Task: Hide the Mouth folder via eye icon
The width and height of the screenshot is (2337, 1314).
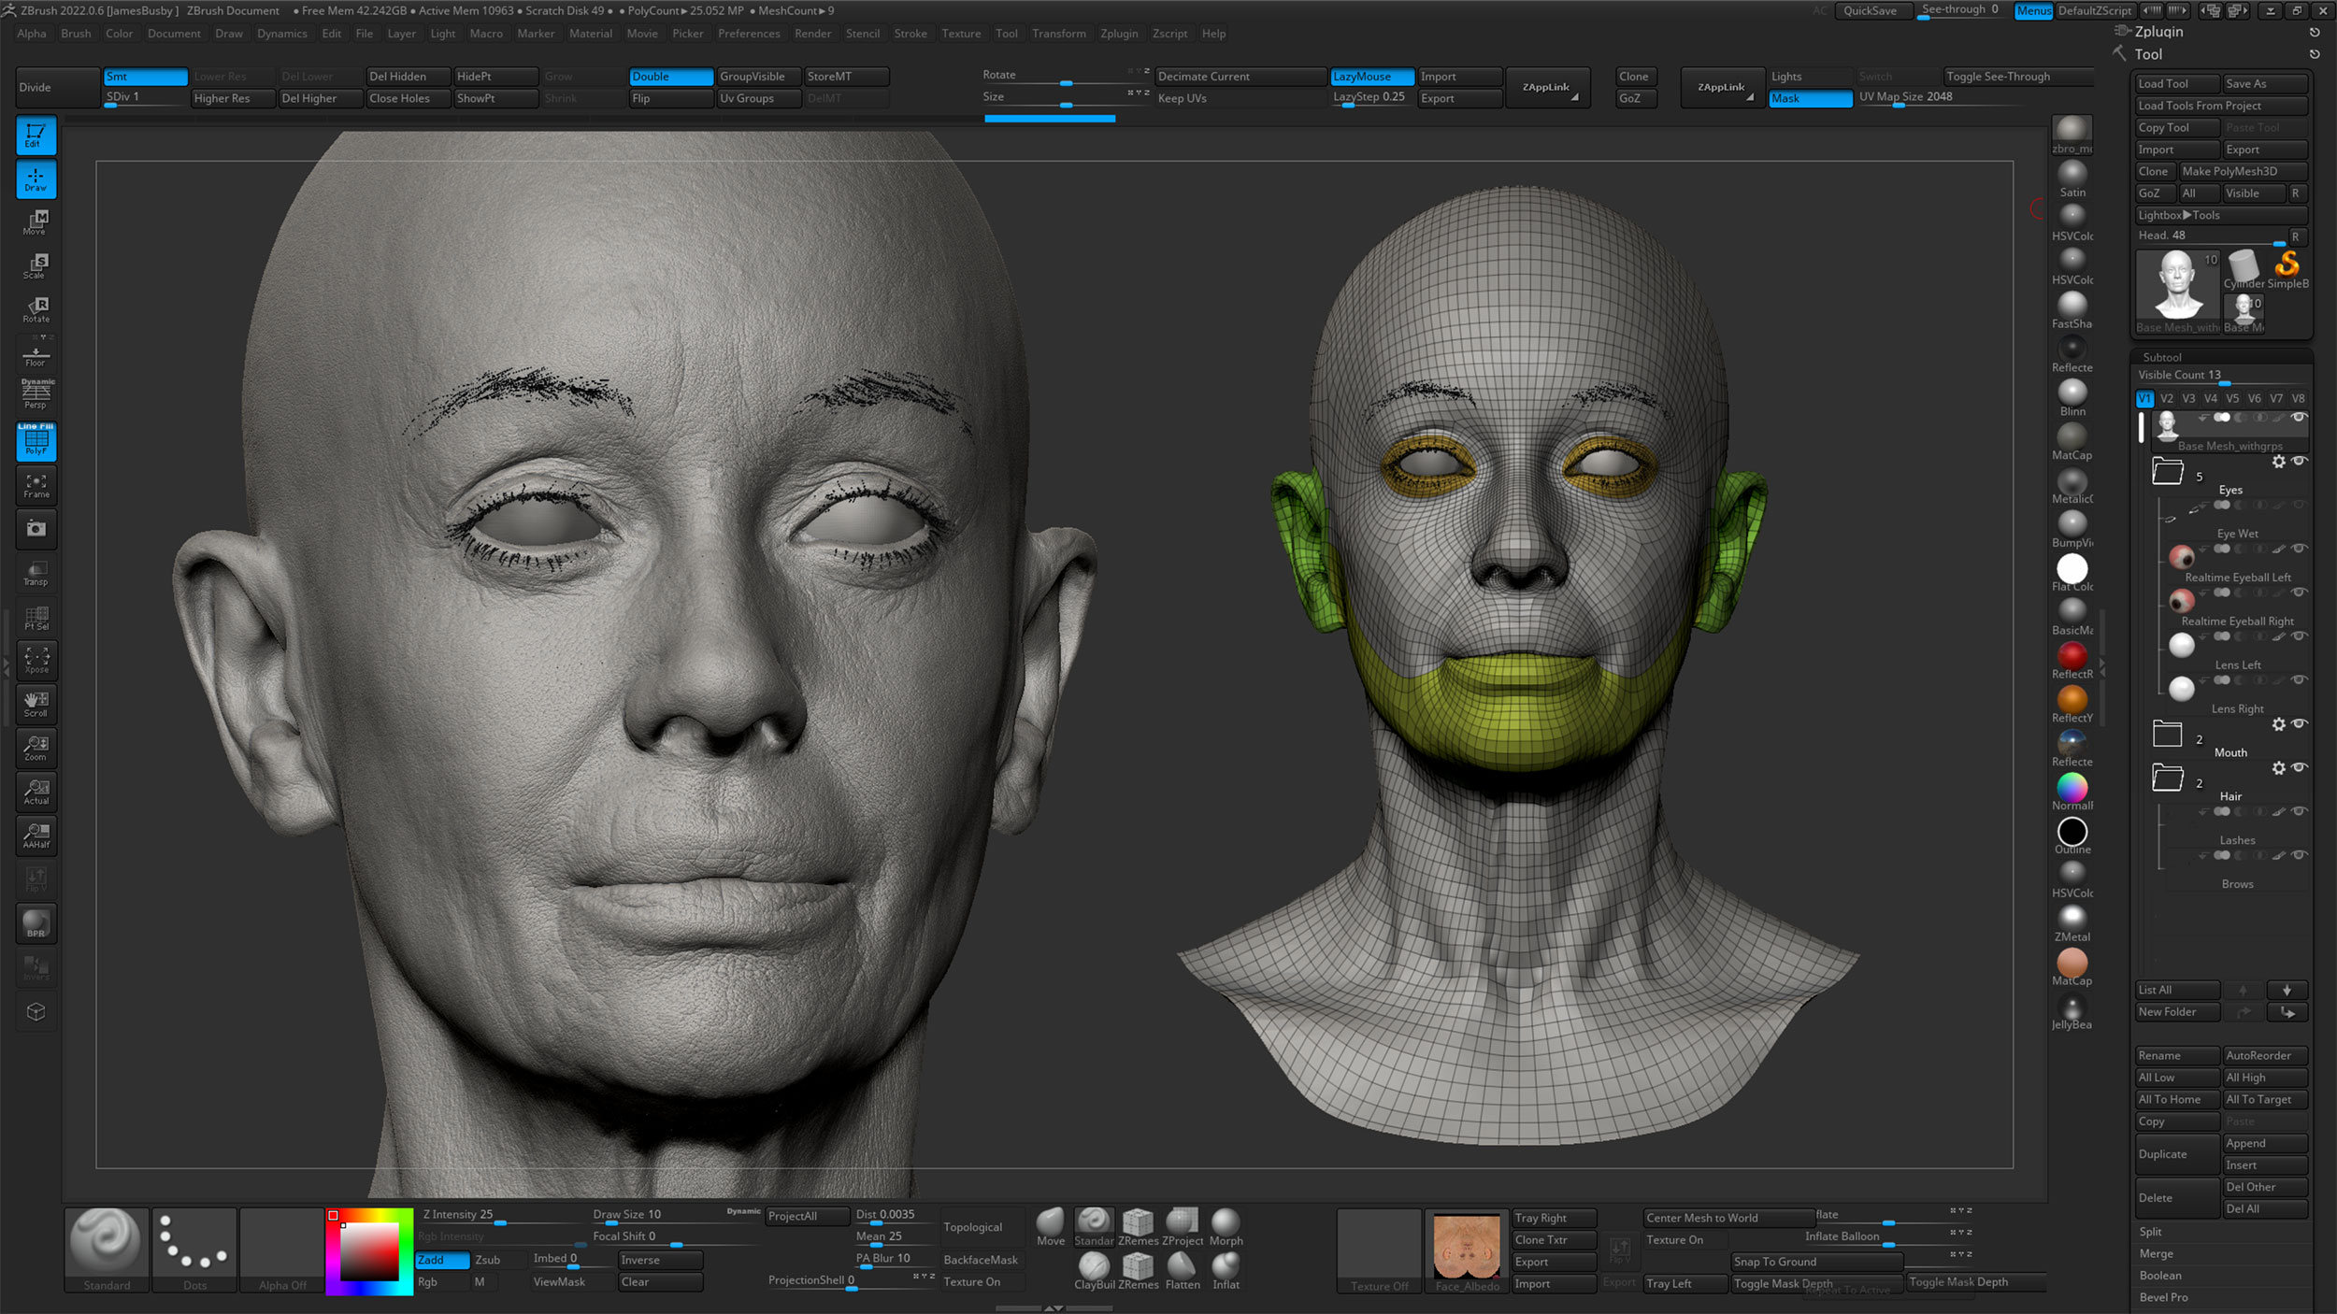Action: [x=2300, y=724]
